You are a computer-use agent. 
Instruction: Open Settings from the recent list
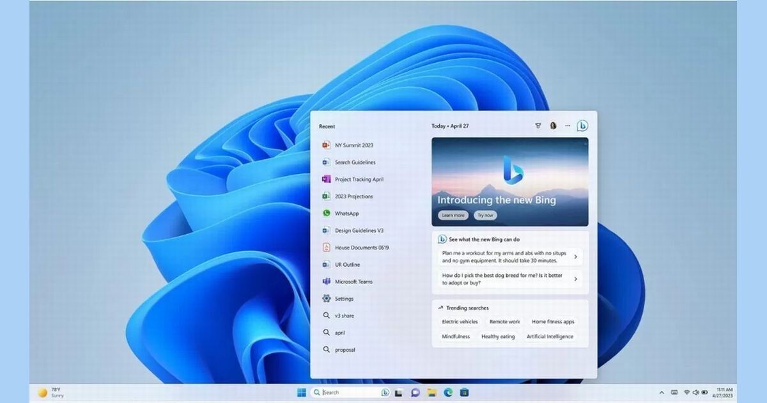coord(339,299)
